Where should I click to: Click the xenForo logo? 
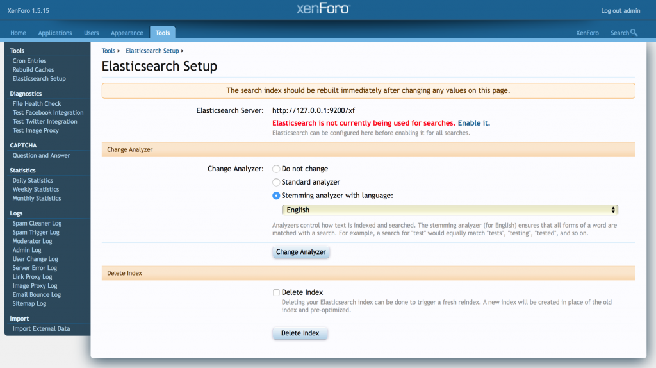coord(324,9)
